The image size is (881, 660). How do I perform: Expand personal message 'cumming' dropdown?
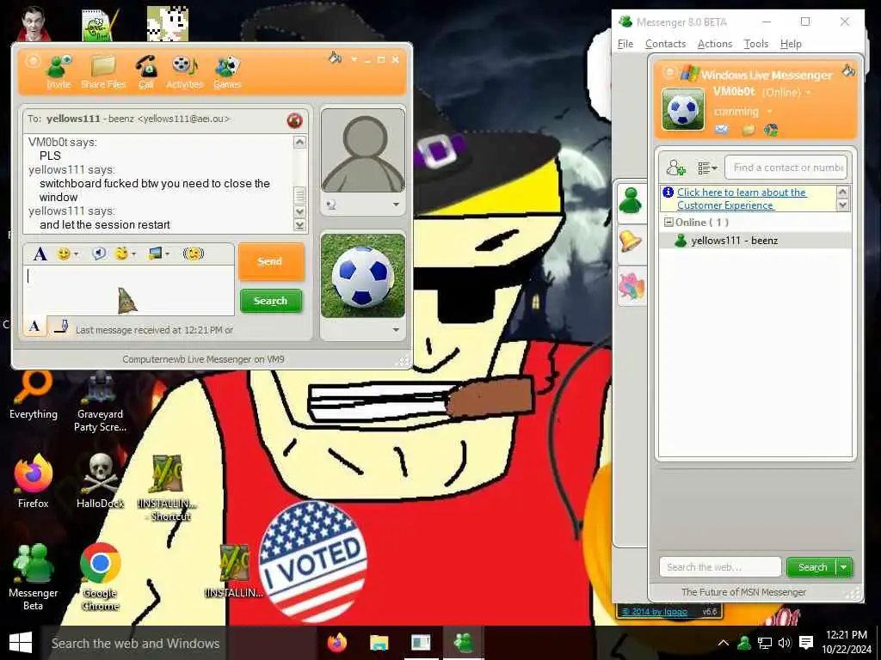pos(770,112)
